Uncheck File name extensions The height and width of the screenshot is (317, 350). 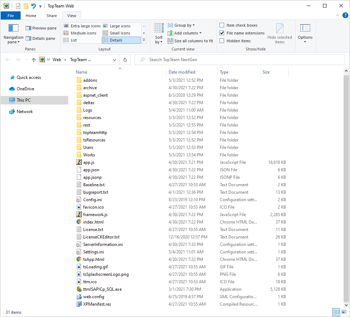pos(222,33)
